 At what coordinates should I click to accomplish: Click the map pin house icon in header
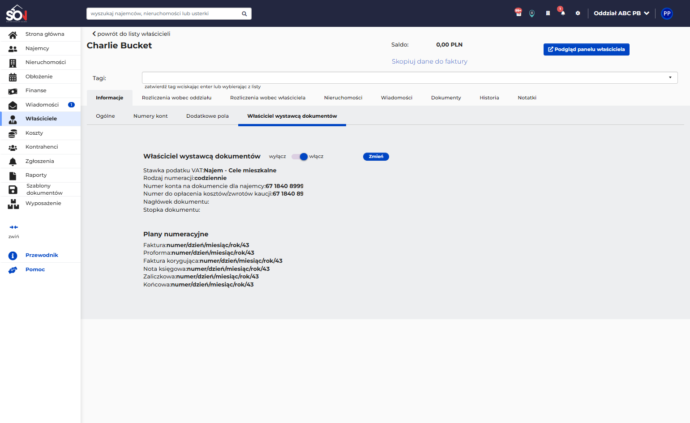pos(532,13)
